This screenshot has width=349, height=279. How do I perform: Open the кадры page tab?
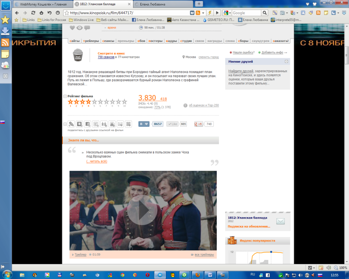click(171, 41)
